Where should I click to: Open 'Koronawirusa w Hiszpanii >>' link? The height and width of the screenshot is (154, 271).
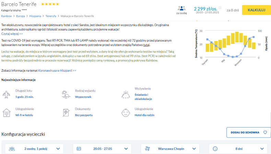(x=57, y=71)
